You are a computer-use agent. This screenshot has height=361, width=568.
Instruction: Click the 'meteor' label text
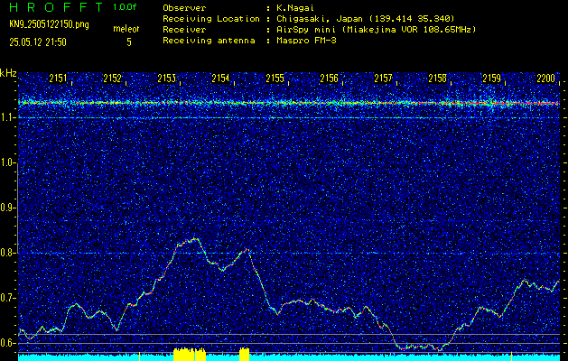(x=126, y=29)
